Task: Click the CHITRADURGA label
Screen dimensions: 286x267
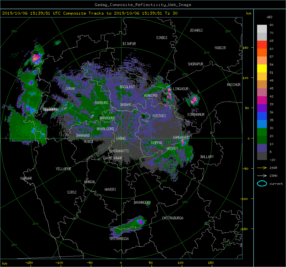Action: coord(173,218)
